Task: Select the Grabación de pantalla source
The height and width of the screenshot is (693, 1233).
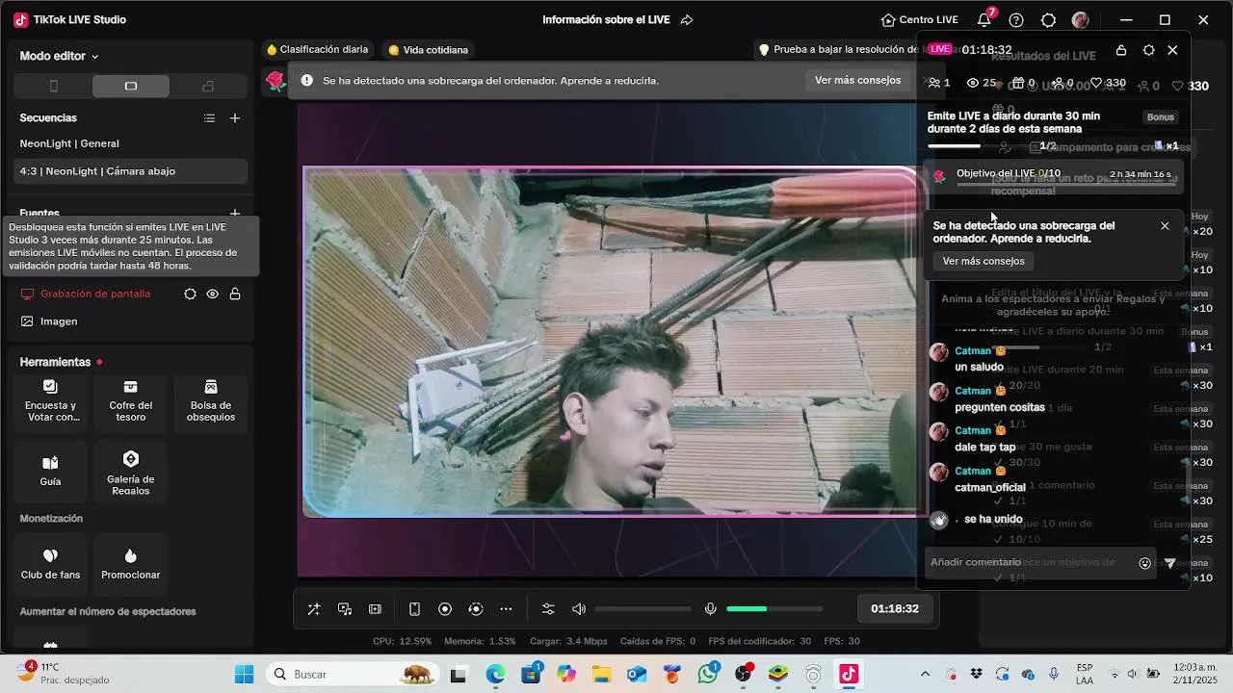Action: click(95, 294)
